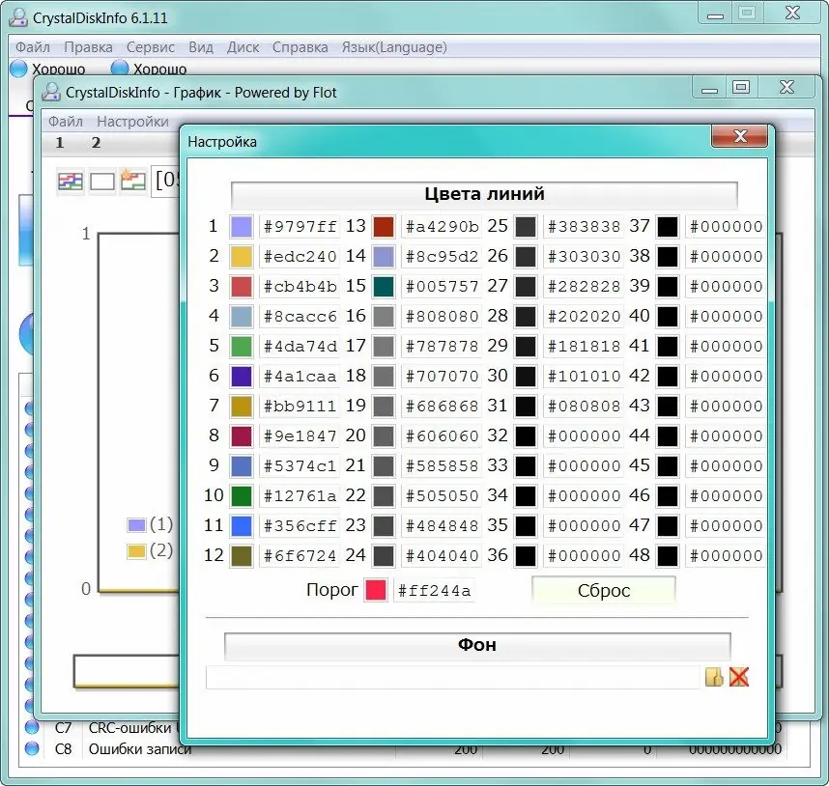Click the Цвета линий header button
The image size is (829, 786).
(484, 194)
